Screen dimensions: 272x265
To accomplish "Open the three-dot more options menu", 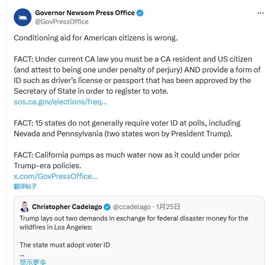I will coord(260,13).
